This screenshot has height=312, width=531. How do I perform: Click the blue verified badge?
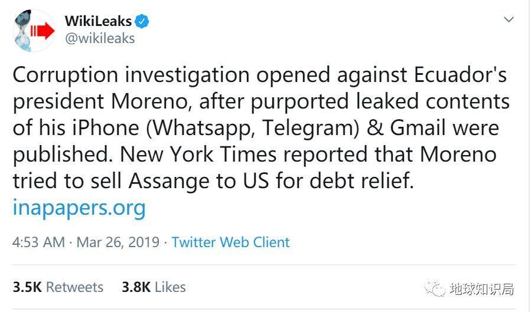(x=142, y=22)
